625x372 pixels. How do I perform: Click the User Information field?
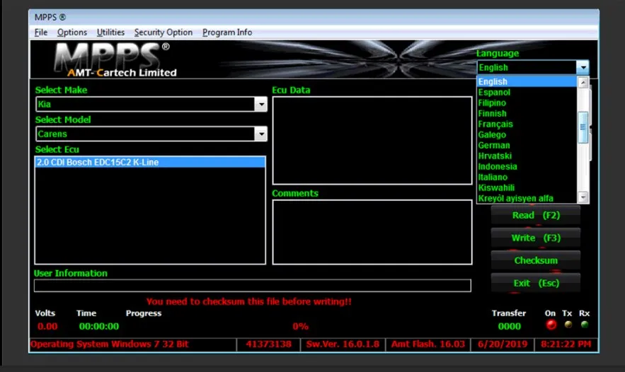click(252, 286)
